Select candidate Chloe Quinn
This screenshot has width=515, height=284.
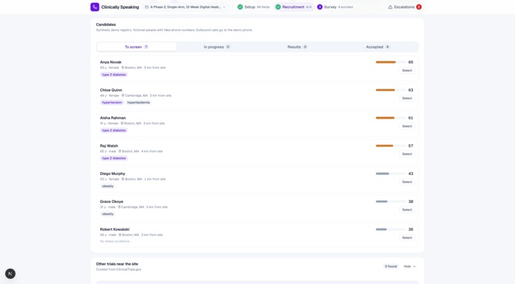[407, 98]
